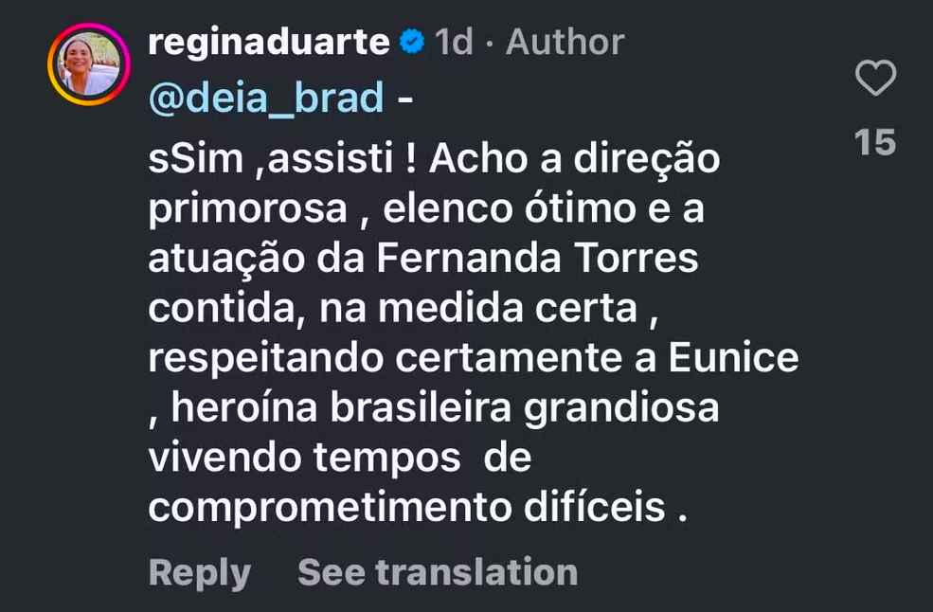
Task: Click the text "sSim ,assisti !"
Action: (282, 160)
